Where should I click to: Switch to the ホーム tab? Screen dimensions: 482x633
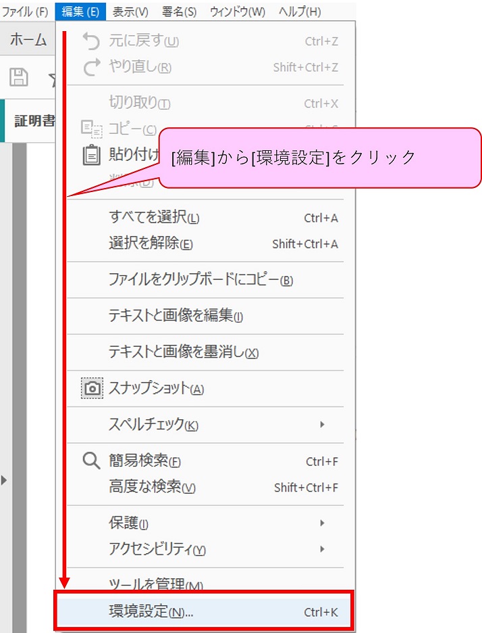click(x=28, y=40)
